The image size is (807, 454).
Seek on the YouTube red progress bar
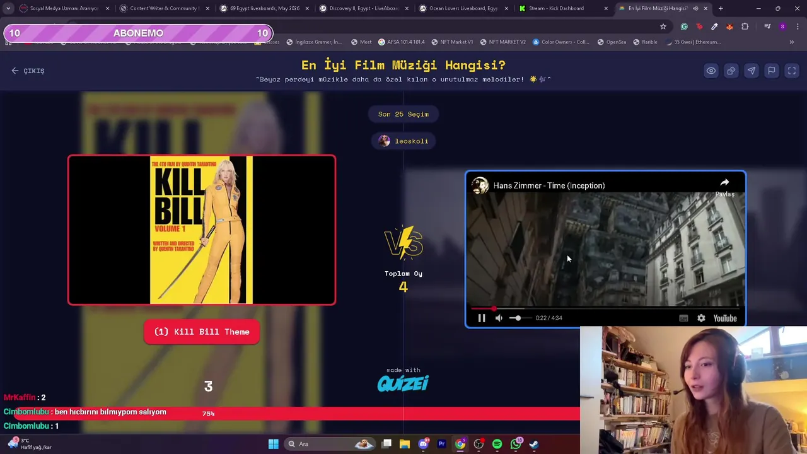pyautogui.click(x=605, y=309)
